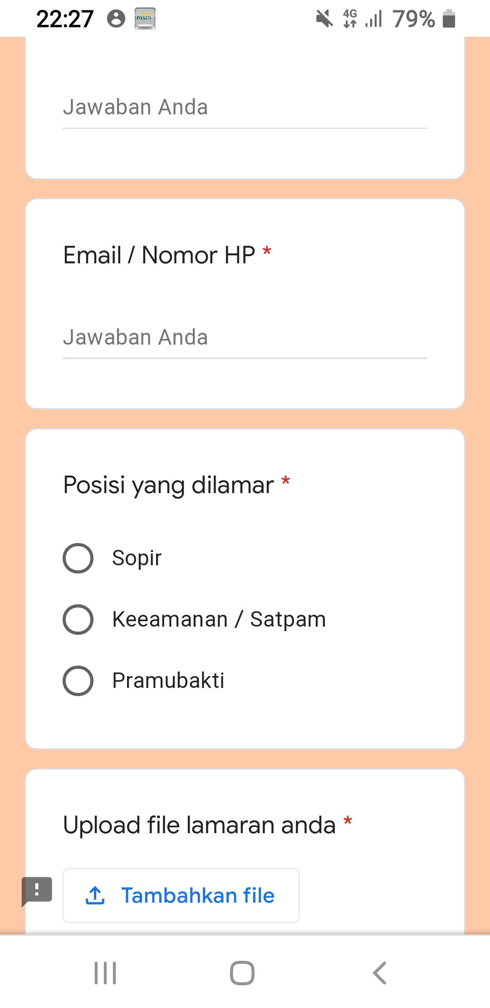This screenshot has height=1008, width=490.
Task: Tap the Keeamanan / Satpam label text
Action: point(219,619)
